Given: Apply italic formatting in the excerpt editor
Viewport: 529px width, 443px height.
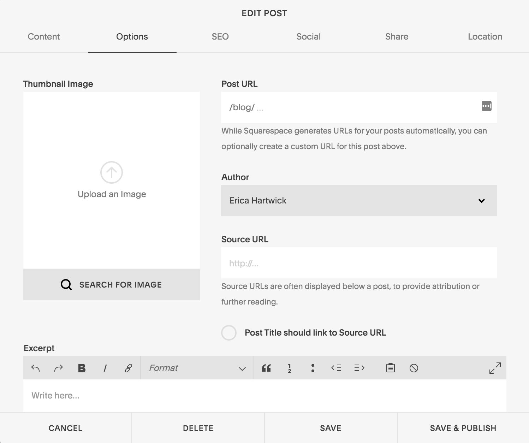Looking at the screenshot, I should (x=105, y=368).
